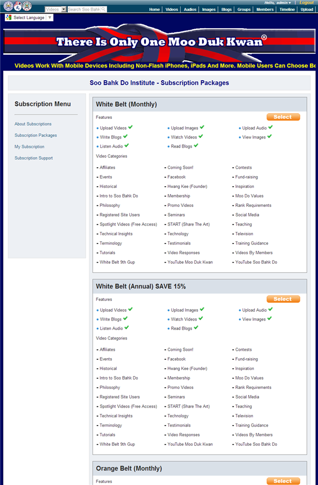
Task: Click the Orange Belt (Monthly) heading
Action: click(129, 469)
